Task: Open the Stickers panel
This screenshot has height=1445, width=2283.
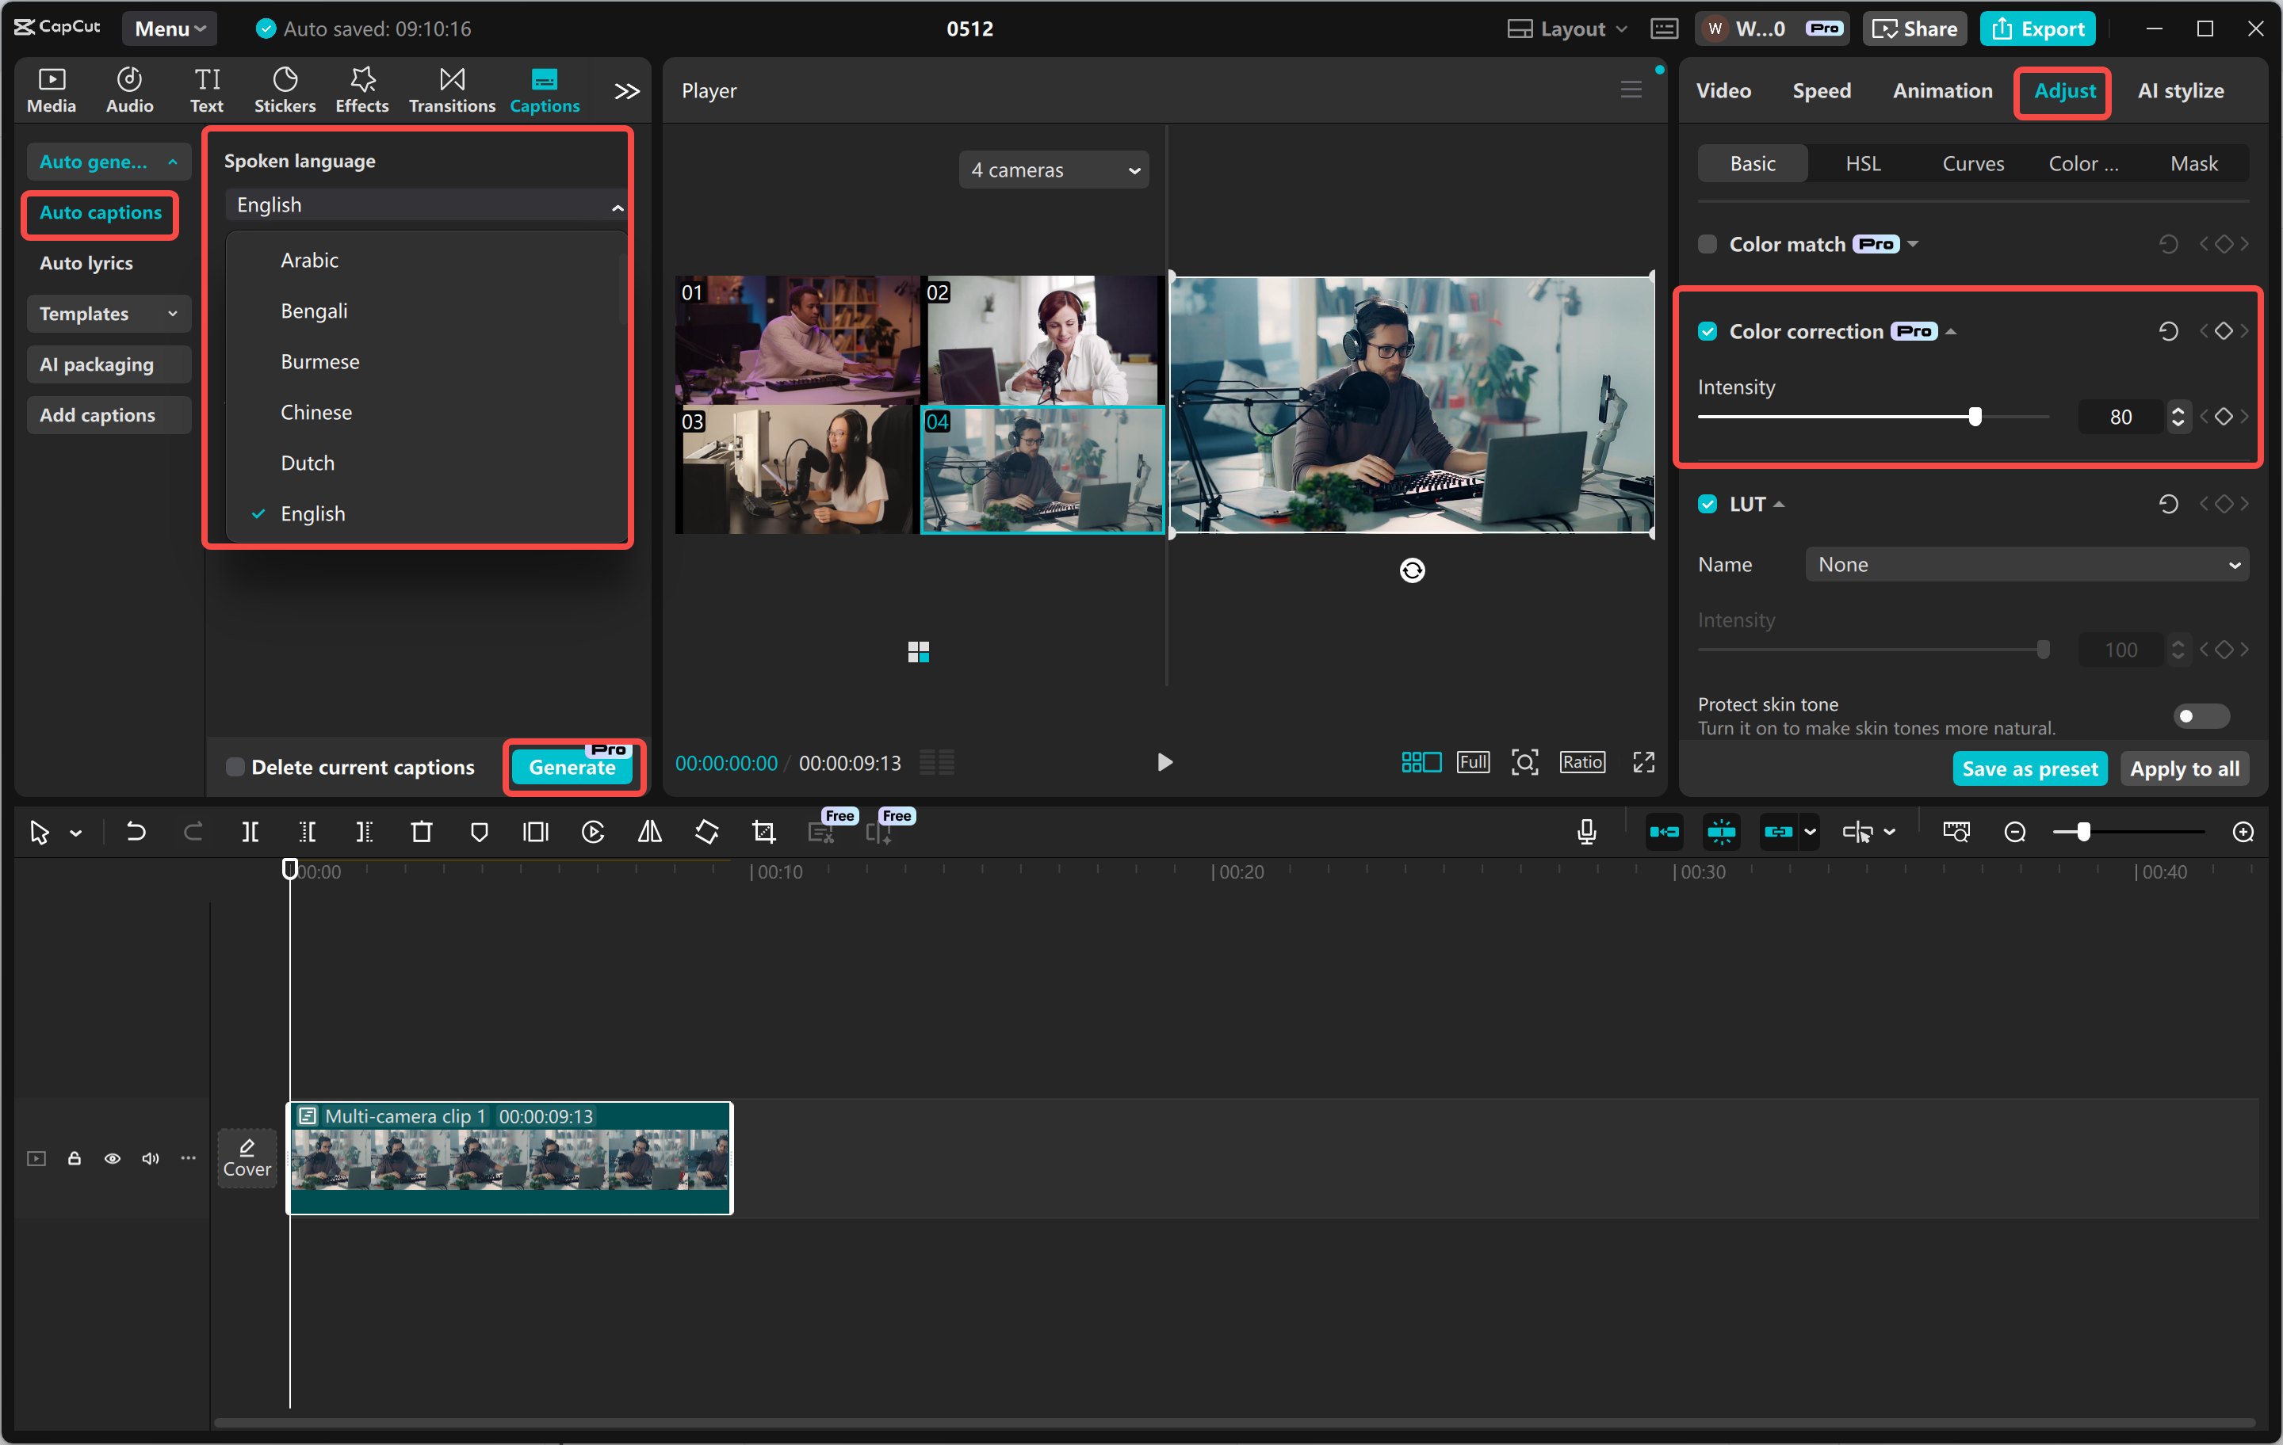Action: pos(285,88)
